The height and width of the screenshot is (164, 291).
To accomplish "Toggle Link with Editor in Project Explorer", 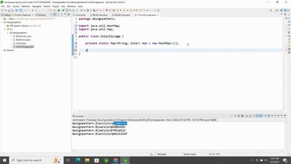I will pos(55,15).
